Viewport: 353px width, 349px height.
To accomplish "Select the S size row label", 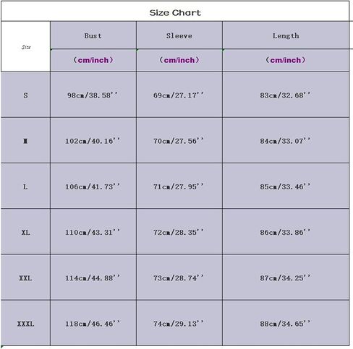I will coord(25,95).
